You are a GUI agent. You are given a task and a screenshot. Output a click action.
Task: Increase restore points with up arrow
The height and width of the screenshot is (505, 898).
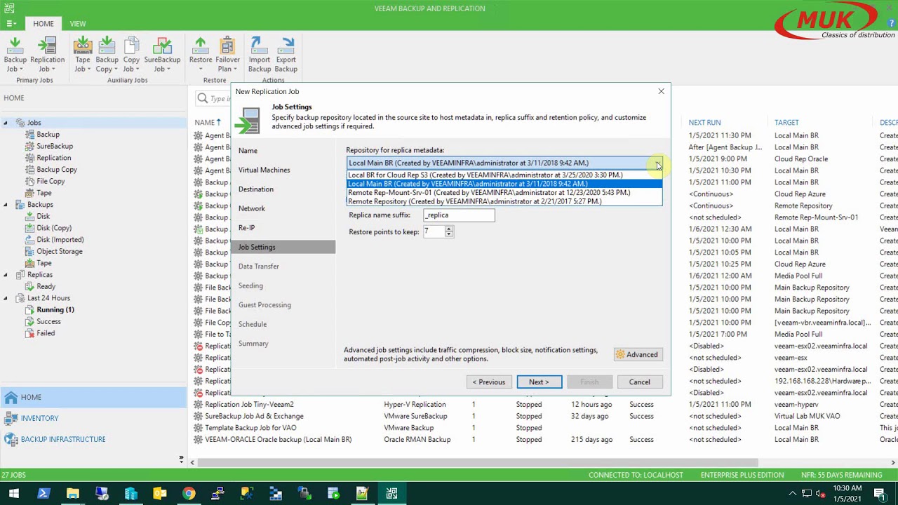tap(449, 229)
